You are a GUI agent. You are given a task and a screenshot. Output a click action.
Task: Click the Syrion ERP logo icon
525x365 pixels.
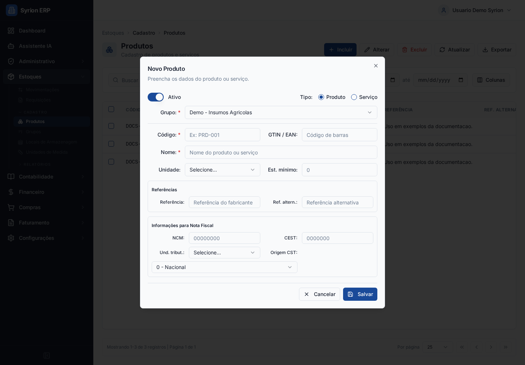click(x=12, y=10)
